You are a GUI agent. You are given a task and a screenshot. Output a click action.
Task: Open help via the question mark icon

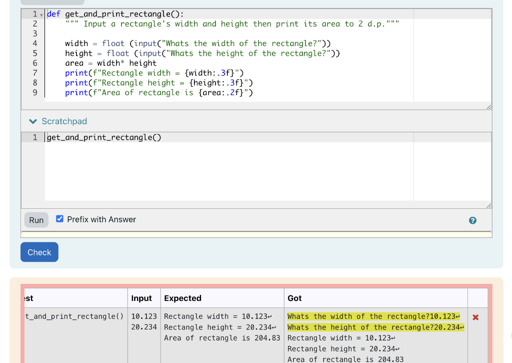pos(472,219)
